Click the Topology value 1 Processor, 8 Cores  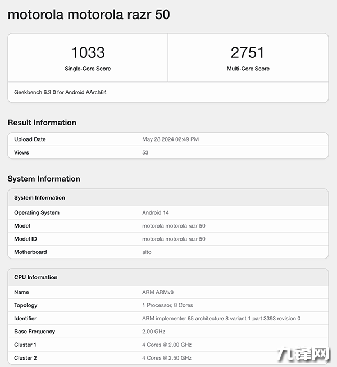[x=167, y=305]
